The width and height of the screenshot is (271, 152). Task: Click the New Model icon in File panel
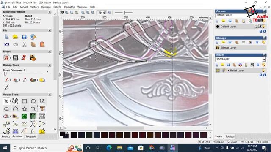point(7,37)
